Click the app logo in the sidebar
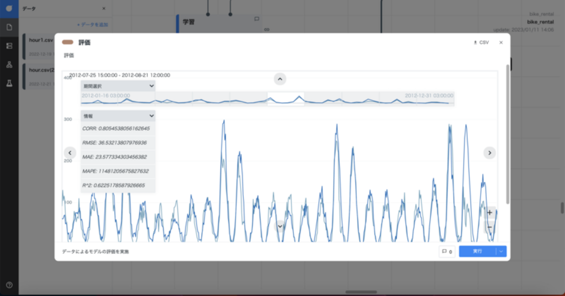 pyautogui.click(x=9, y=9)
